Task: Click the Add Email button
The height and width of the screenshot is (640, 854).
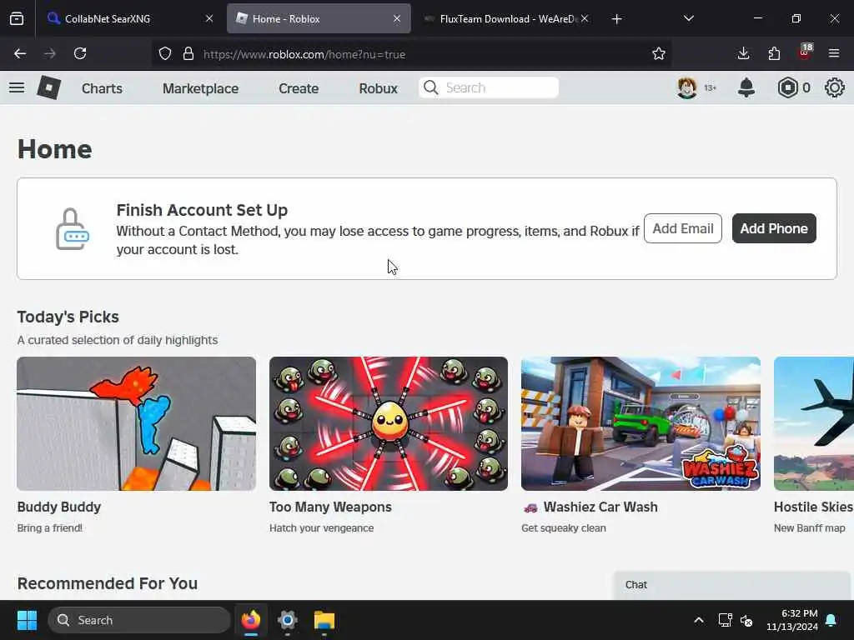Action: point(683,228)
